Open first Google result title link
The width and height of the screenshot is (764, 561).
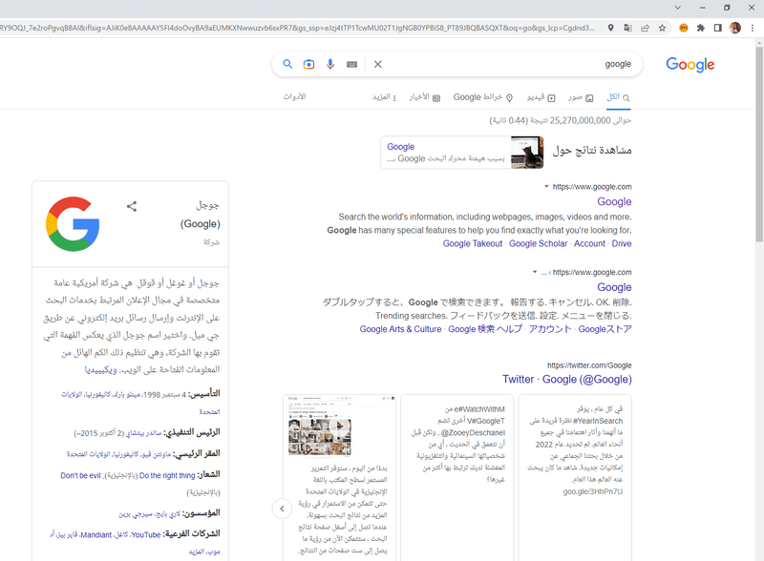point(614,201)
